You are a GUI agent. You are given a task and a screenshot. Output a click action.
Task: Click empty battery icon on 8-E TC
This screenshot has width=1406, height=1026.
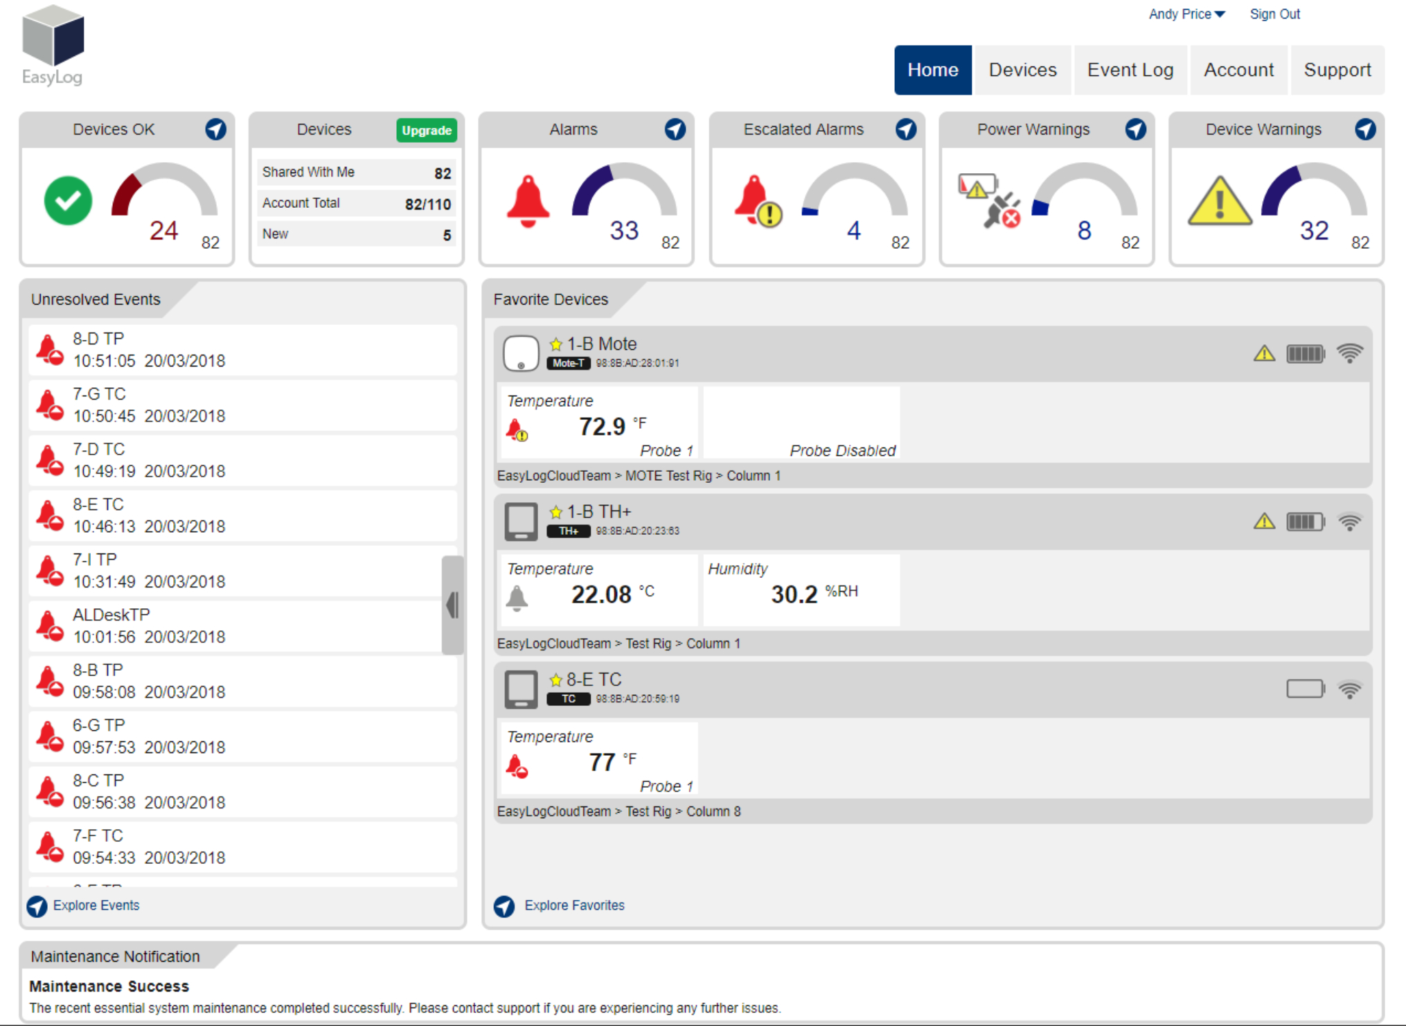[x=1306, y=689]
